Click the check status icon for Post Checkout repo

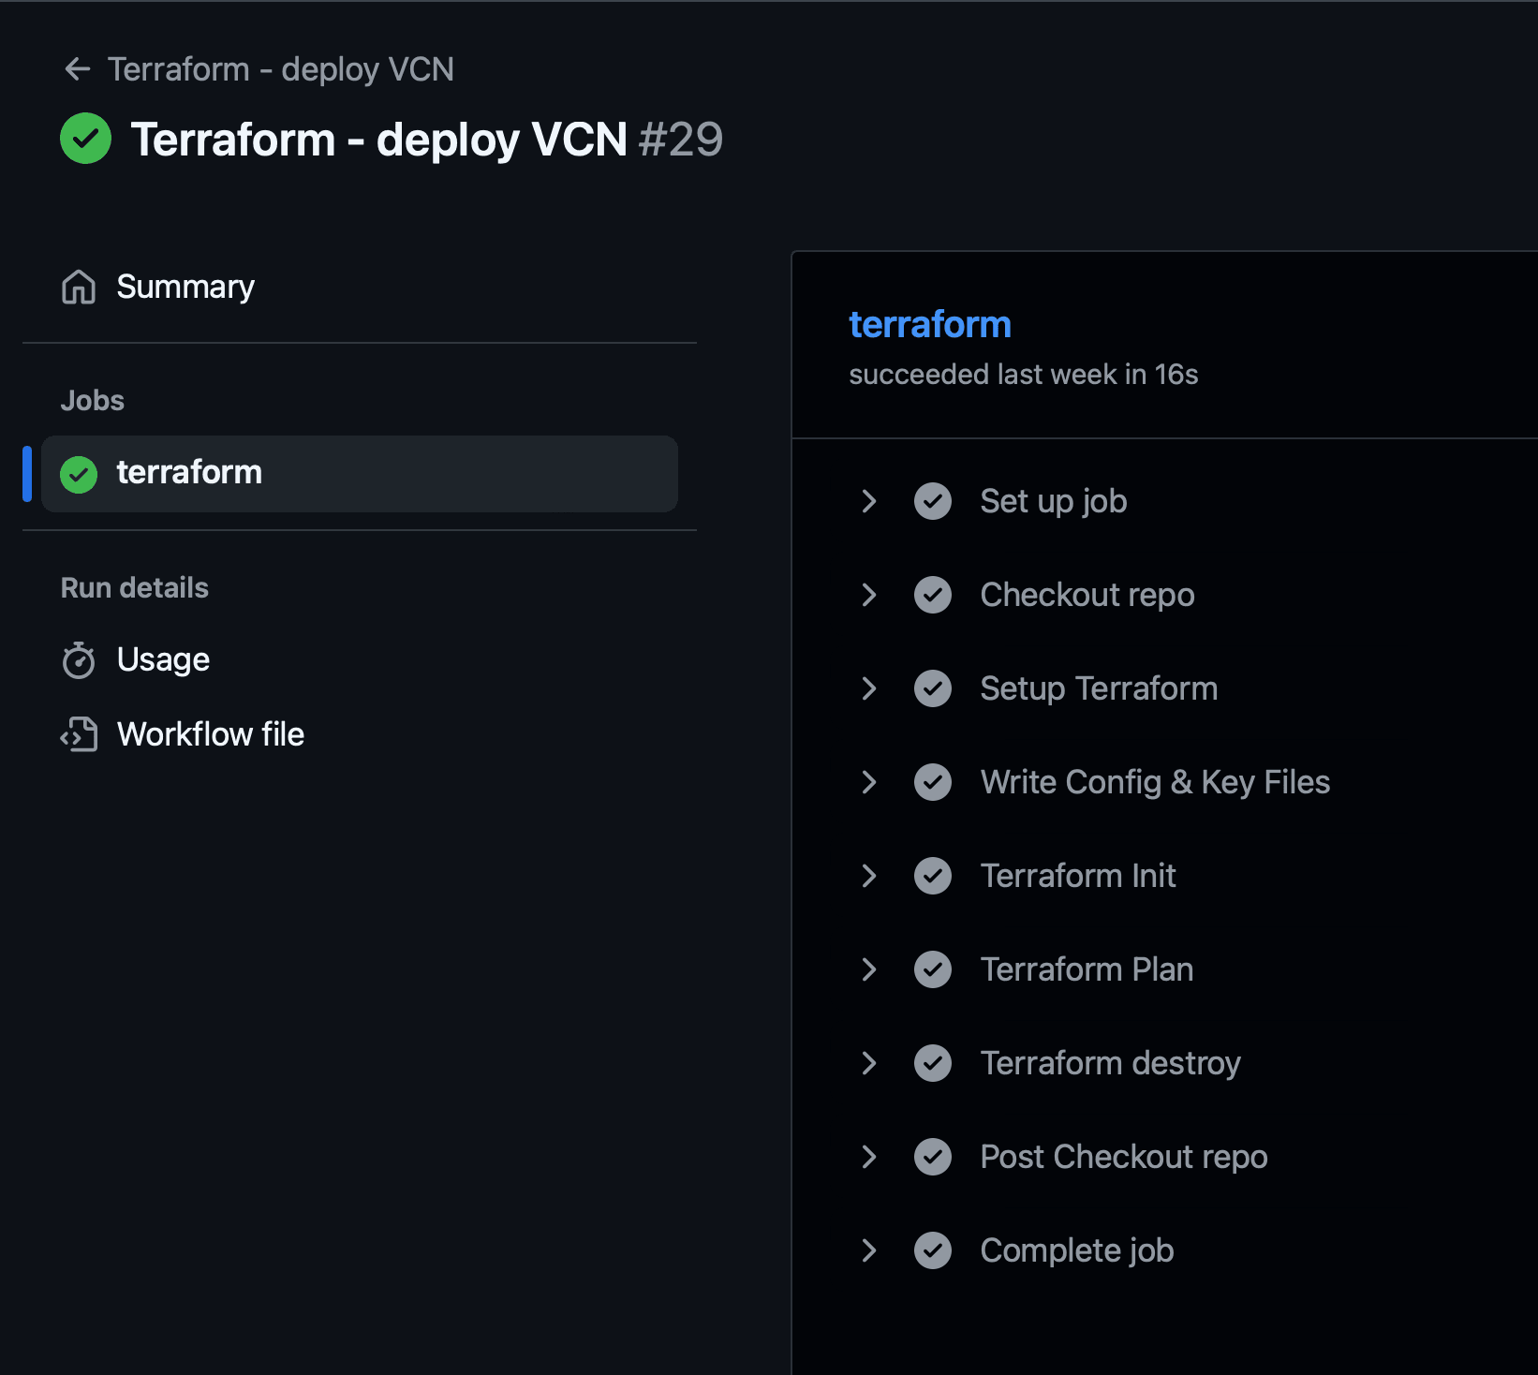[x=933, y=1157]
